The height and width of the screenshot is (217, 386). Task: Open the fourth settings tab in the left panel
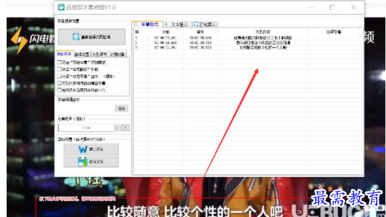(x=117, y=54)
